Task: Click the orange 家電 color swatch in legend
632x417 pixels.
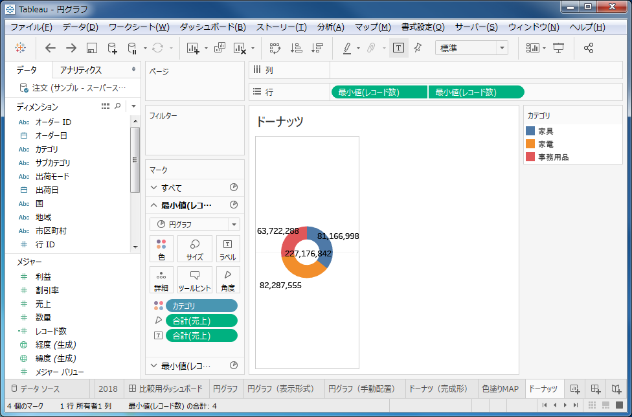Action: [530, 144]
